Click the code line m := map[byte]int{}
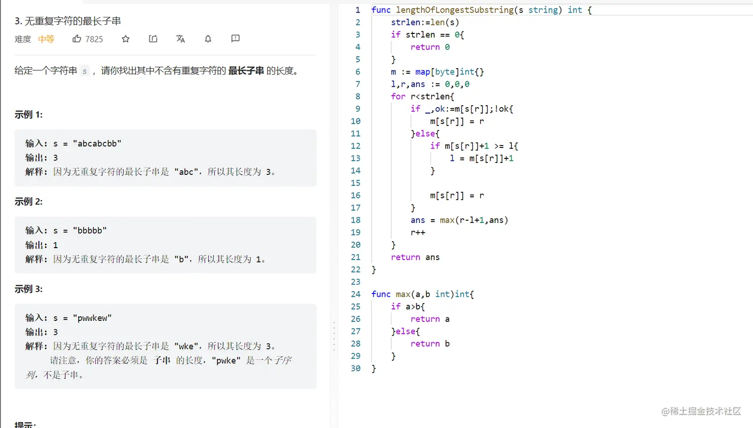 click(437, 72)
